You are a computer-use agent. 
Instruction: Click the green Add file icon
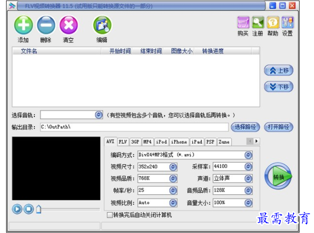tap(23, 25)
